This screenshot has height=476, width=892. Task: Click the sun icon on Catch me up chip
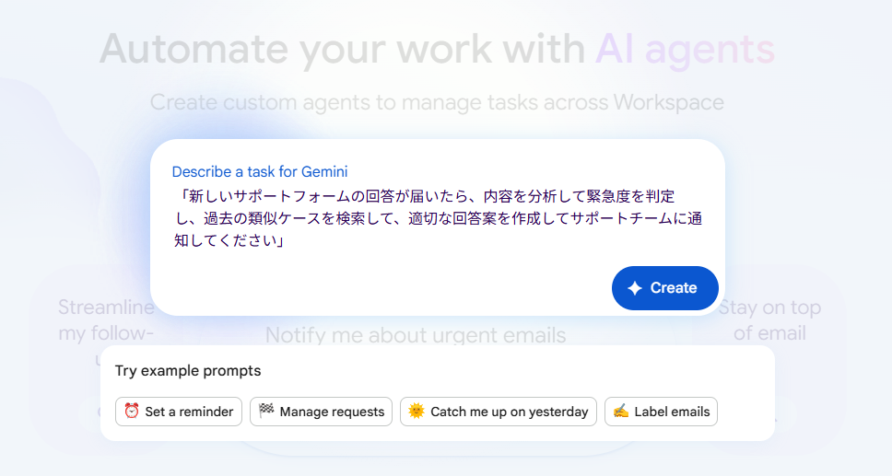417,412
